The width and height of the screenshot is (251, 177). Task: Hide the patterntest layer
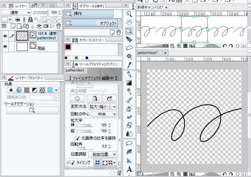(5, 36)
